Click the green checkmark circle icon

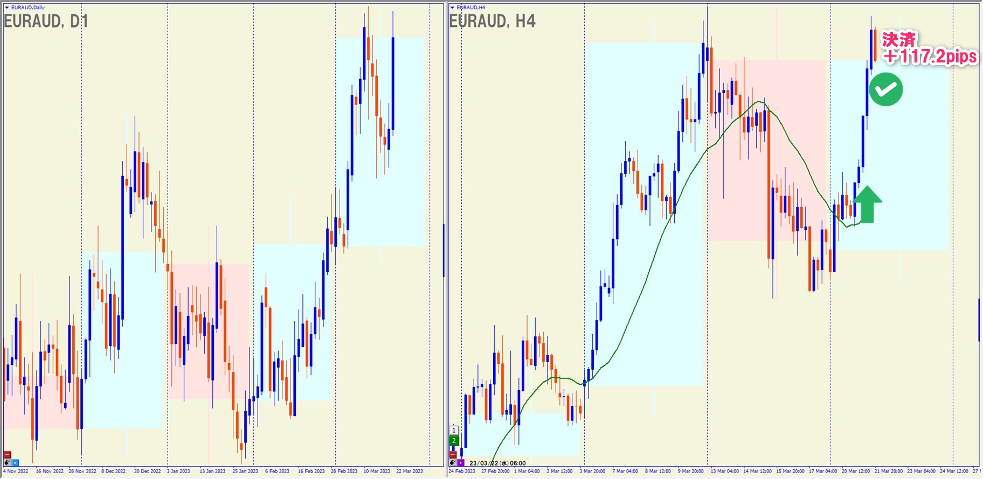pyautogui.click(x=885, y=89)
